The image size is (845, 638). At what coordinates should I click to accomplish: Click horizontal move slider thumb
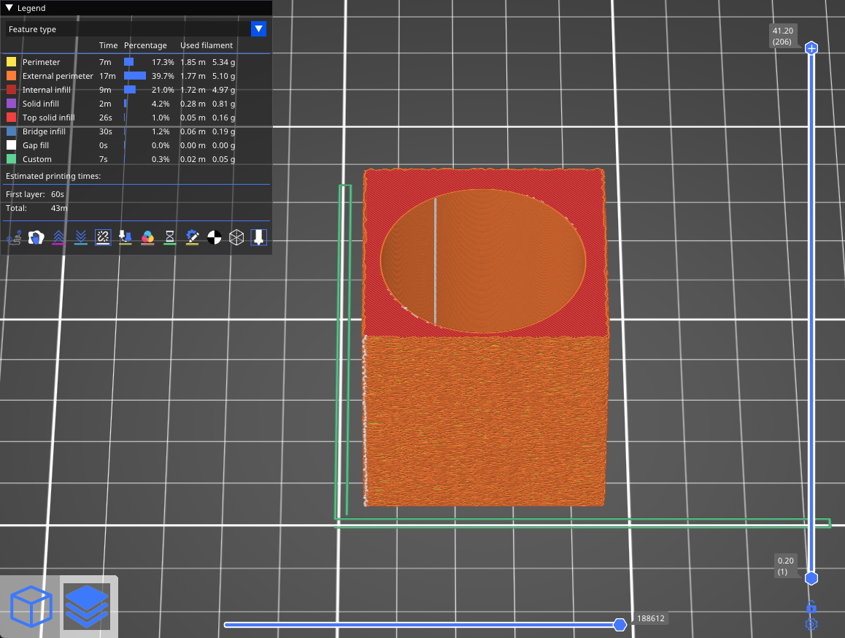pyautogui.click(x=620, y=625)
